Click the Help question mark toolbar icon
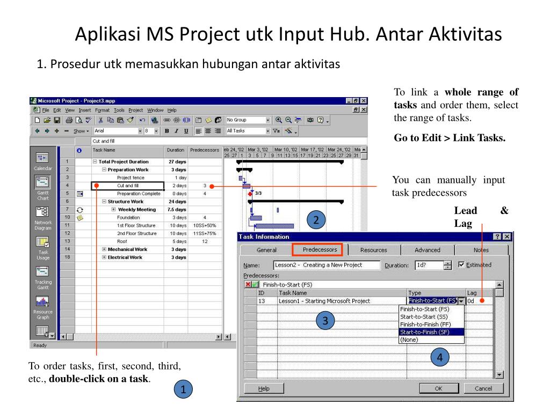This screenshot has width=550, height=412. coord(320,120)
